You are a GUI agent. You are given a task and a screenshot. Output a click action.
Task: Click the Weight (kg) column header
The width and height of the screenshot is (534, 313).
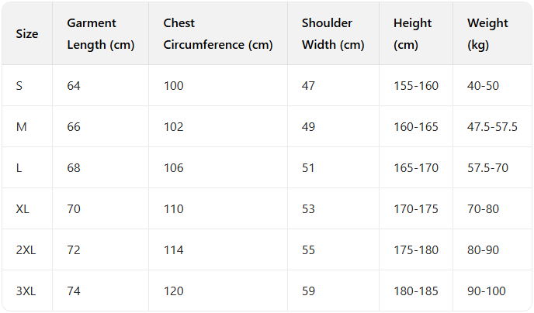(x=487, y=34)
